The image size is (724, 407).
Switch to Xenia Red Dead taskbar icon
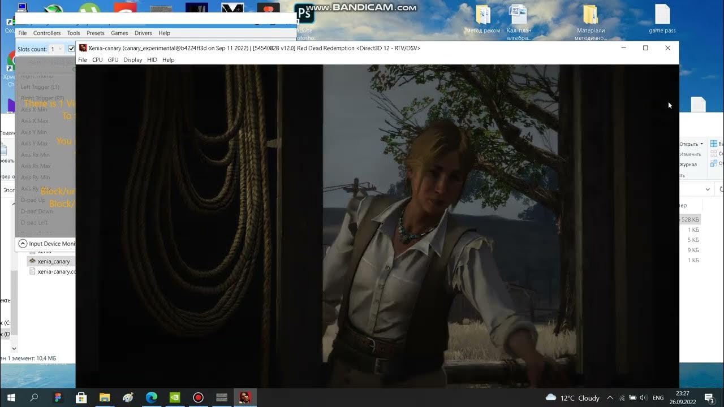[245, 398]
